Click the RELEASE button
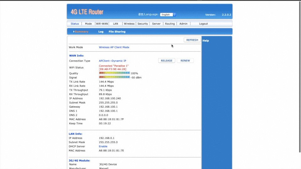 166,61
